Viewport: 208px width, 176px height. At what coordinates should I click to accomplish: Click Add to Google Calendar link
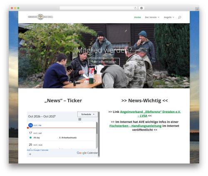[x=37, y=150]
